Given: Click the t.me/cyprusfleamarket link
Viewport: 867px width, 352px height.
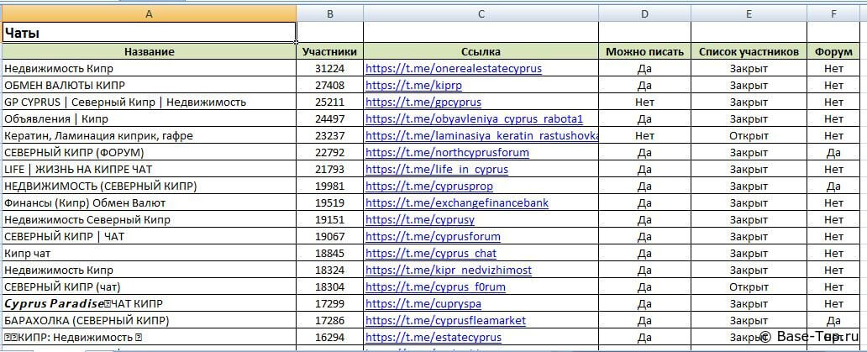Looking at the screenshot, I should tap(446, 321).
